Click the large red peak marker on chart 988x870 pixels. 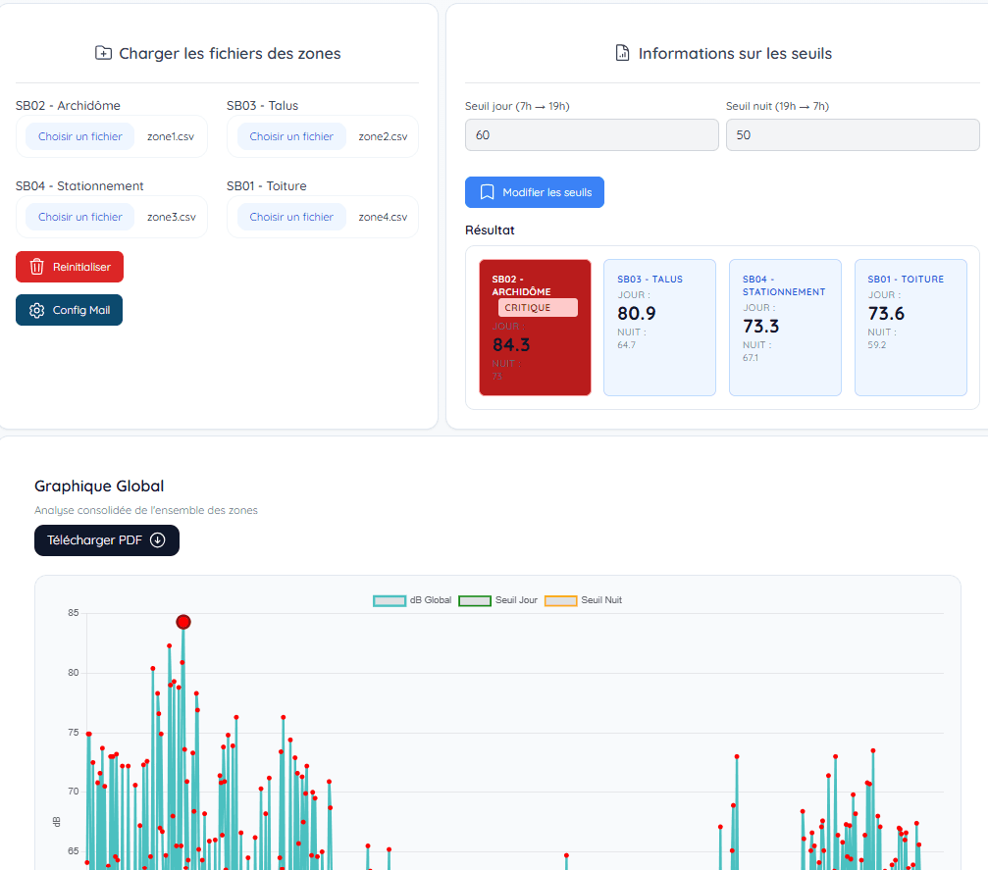tap(183, 622)
